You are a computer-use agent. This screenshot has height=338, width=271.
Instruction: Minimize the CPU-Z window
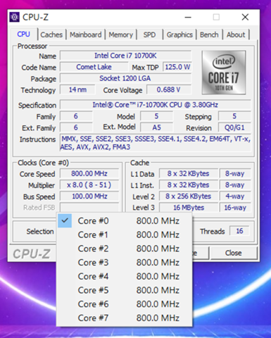coord(188,17)
